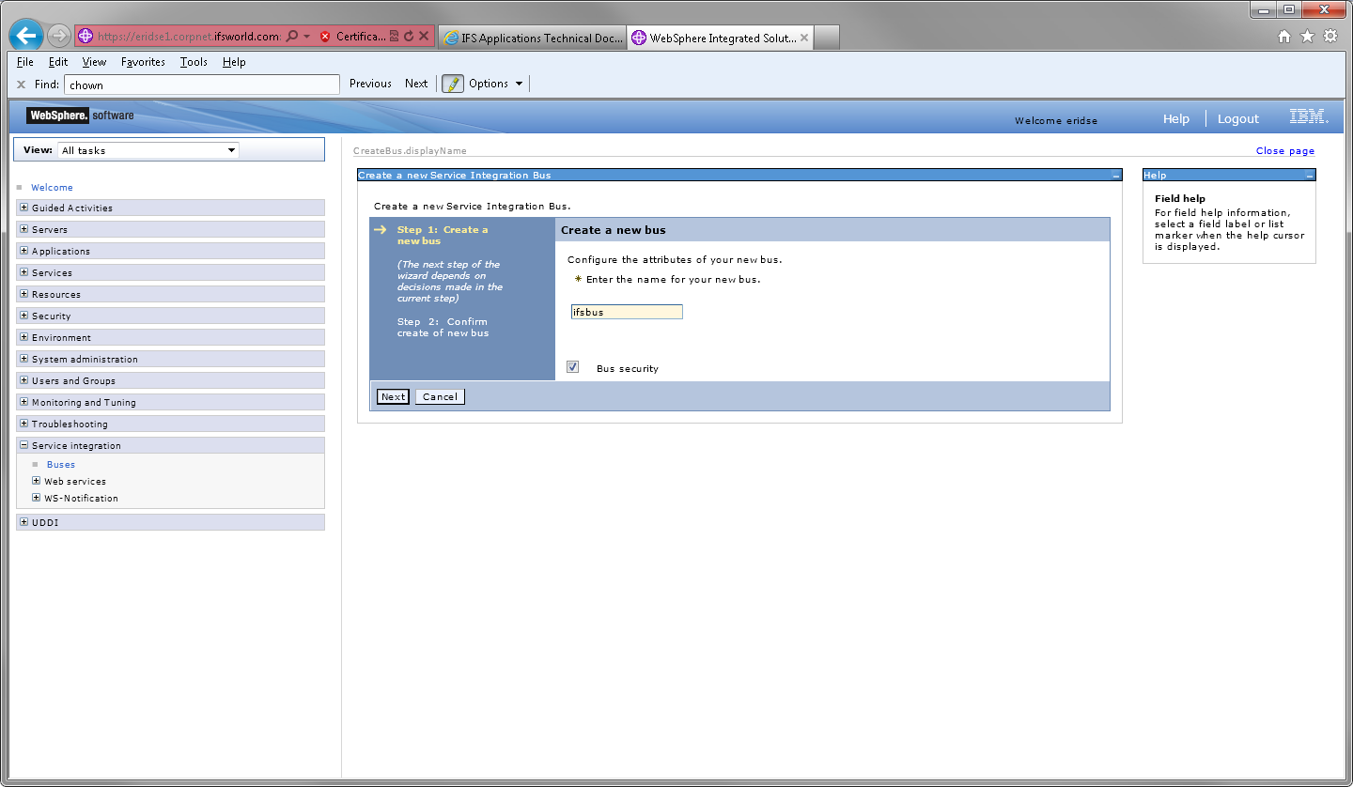Open the View All tasks dropdown
Image resolution: width=1353 pixels, height=787 pixels.
pos(231,149)
